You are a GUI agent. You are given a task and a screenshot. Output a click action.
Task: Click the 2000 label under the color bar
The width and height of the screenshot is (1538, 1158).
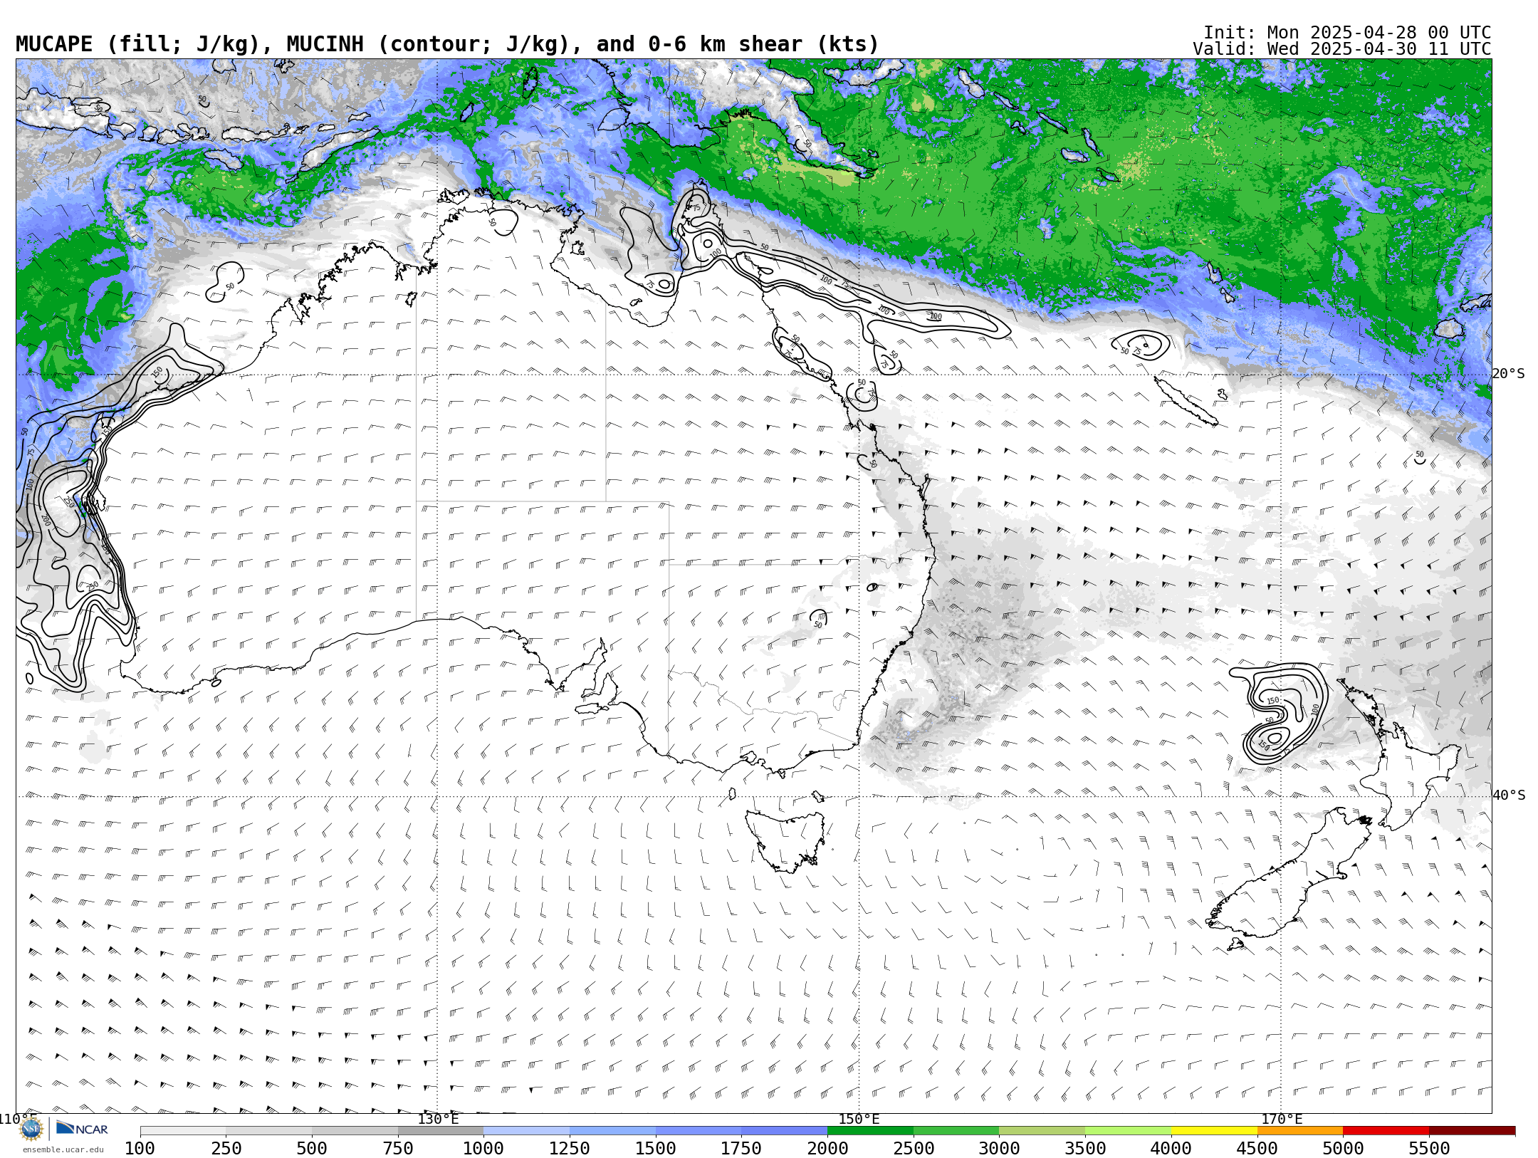827,1148
